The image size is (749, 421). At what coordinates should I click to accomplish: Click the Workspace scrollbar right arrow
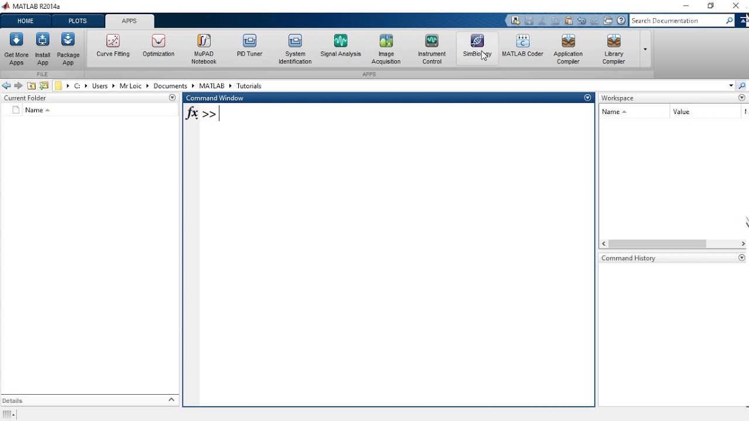click(743, 244)
